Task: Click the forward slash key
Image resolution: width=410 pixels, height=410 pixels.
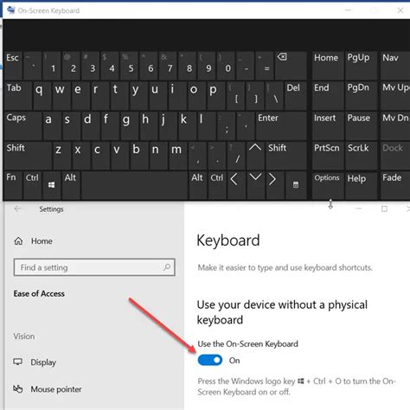Action: pyautogui.click(x=236, y=155)
